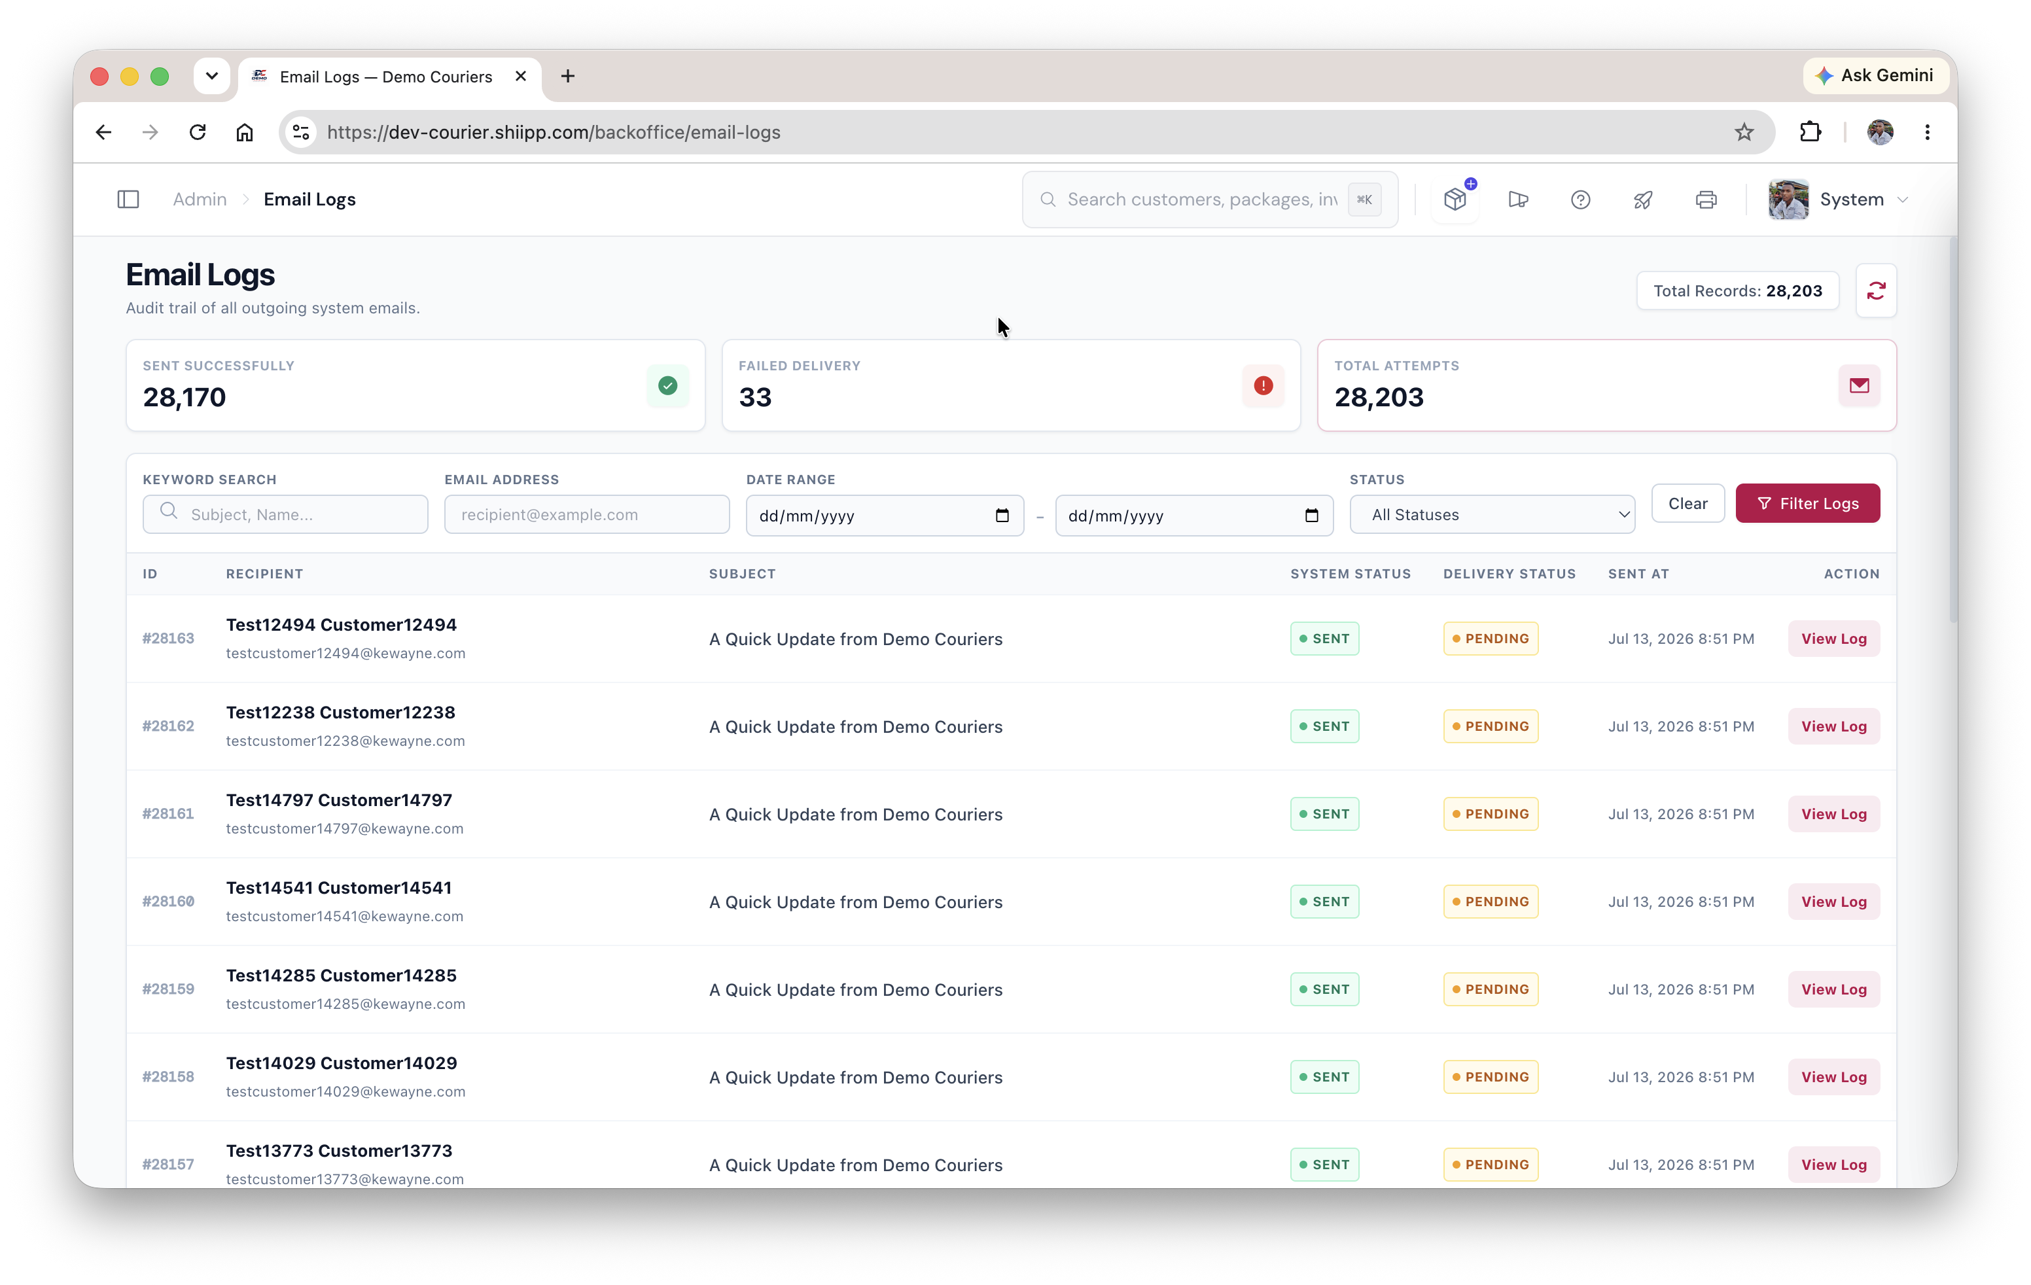Click Sent Successfully 28,170 card
The height and width of the screenshot is (1285, 2031).
(x=415, y=386)
